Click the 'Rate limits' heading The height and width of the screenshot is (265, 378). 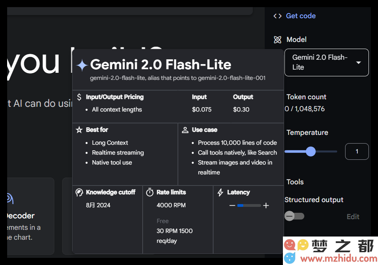point(171,192)
